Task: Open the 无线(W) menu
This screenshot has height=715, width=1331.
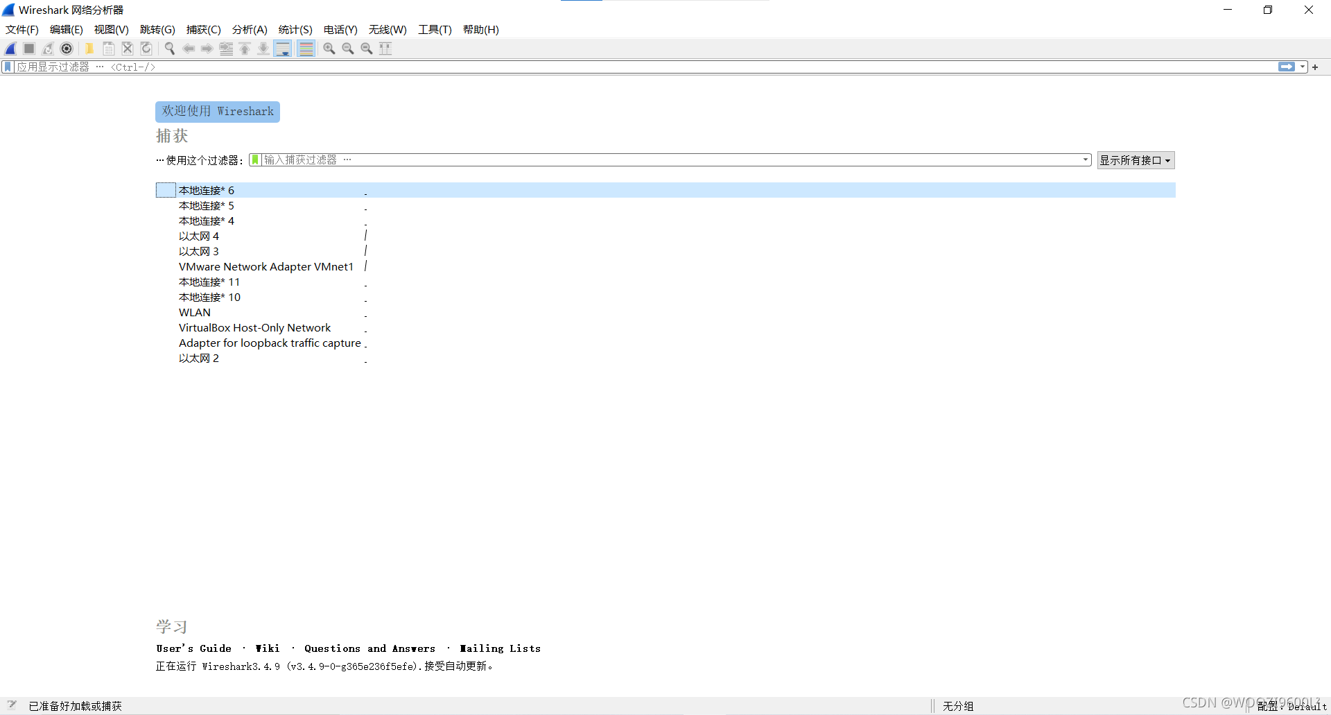Action: click(x=388, y=30)
